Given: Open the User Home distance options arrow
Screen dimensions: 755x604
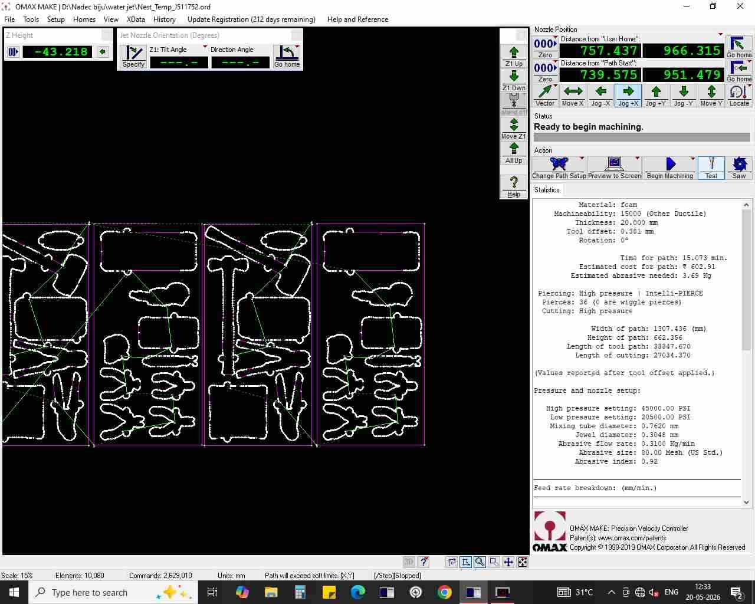Looking at the screenshot, I should tap(720, 35).
